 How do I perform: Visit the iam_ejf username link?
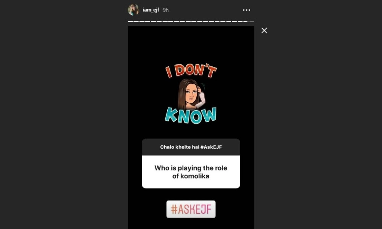pyautogui.click(x=151, y=10)
